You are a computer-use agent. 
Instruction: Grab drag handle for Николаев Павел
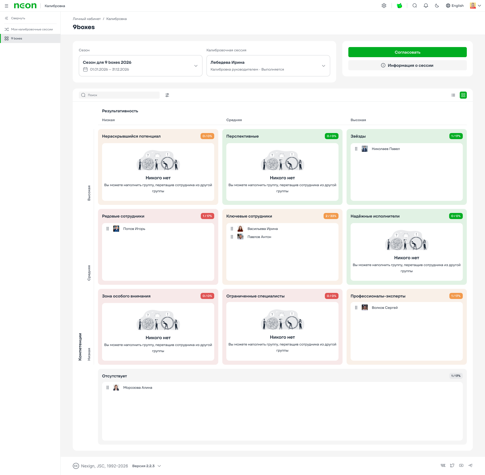point(356,149)
